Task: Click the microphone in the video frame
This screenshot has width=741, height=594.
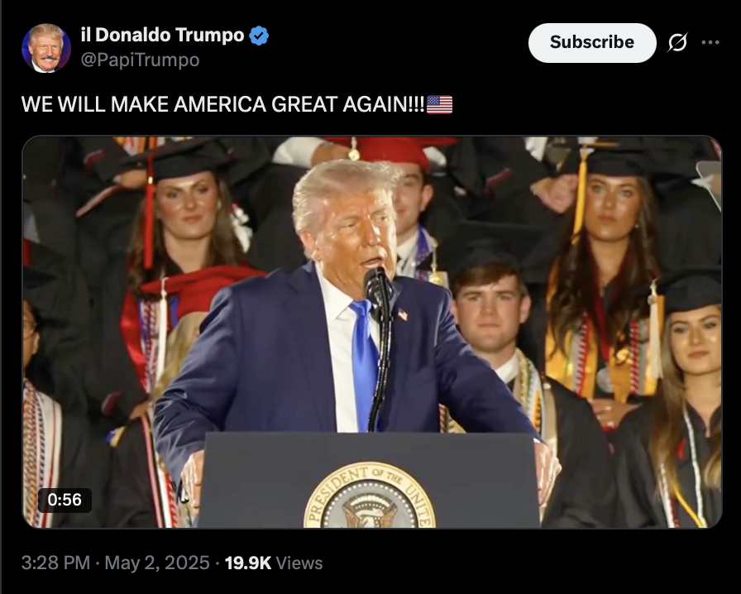Action: (378, 290)
